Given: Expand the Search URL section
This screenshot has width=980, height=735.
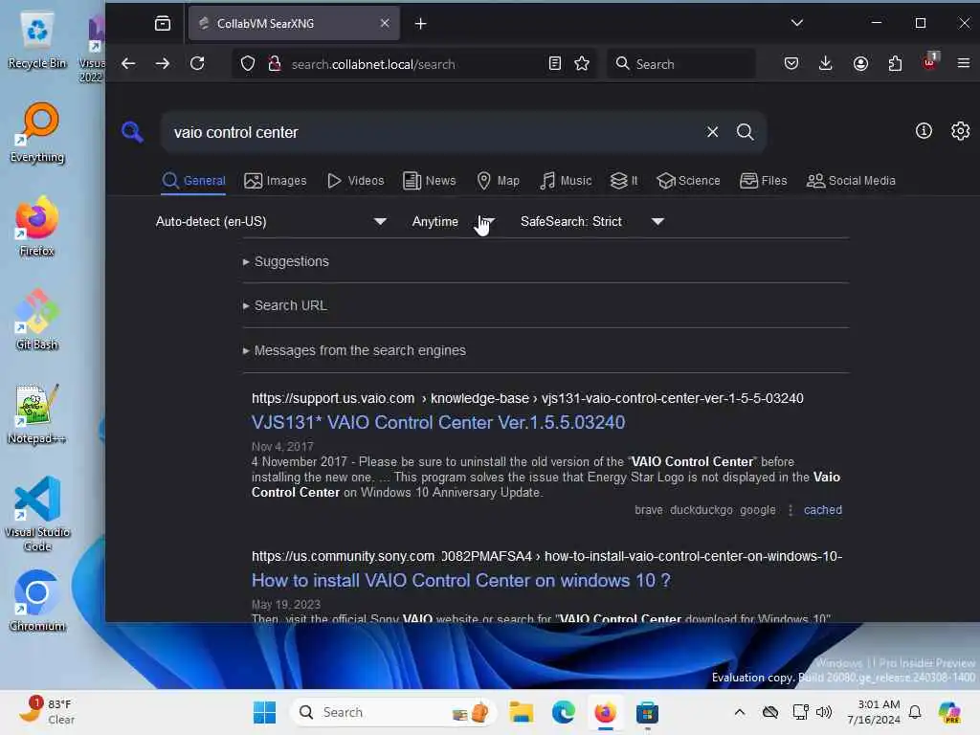Looking at the screenshot, I should tap(285, 305).
